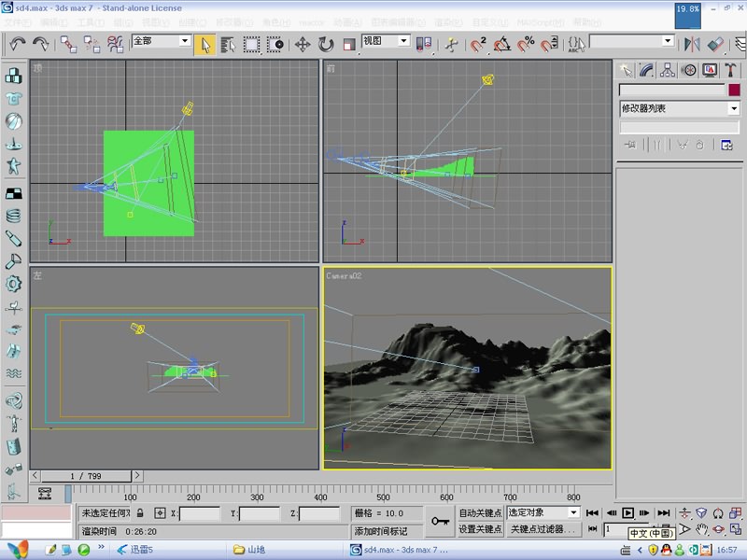
Task: Click the Use Pivot Point Center icon
Action: 424,45
